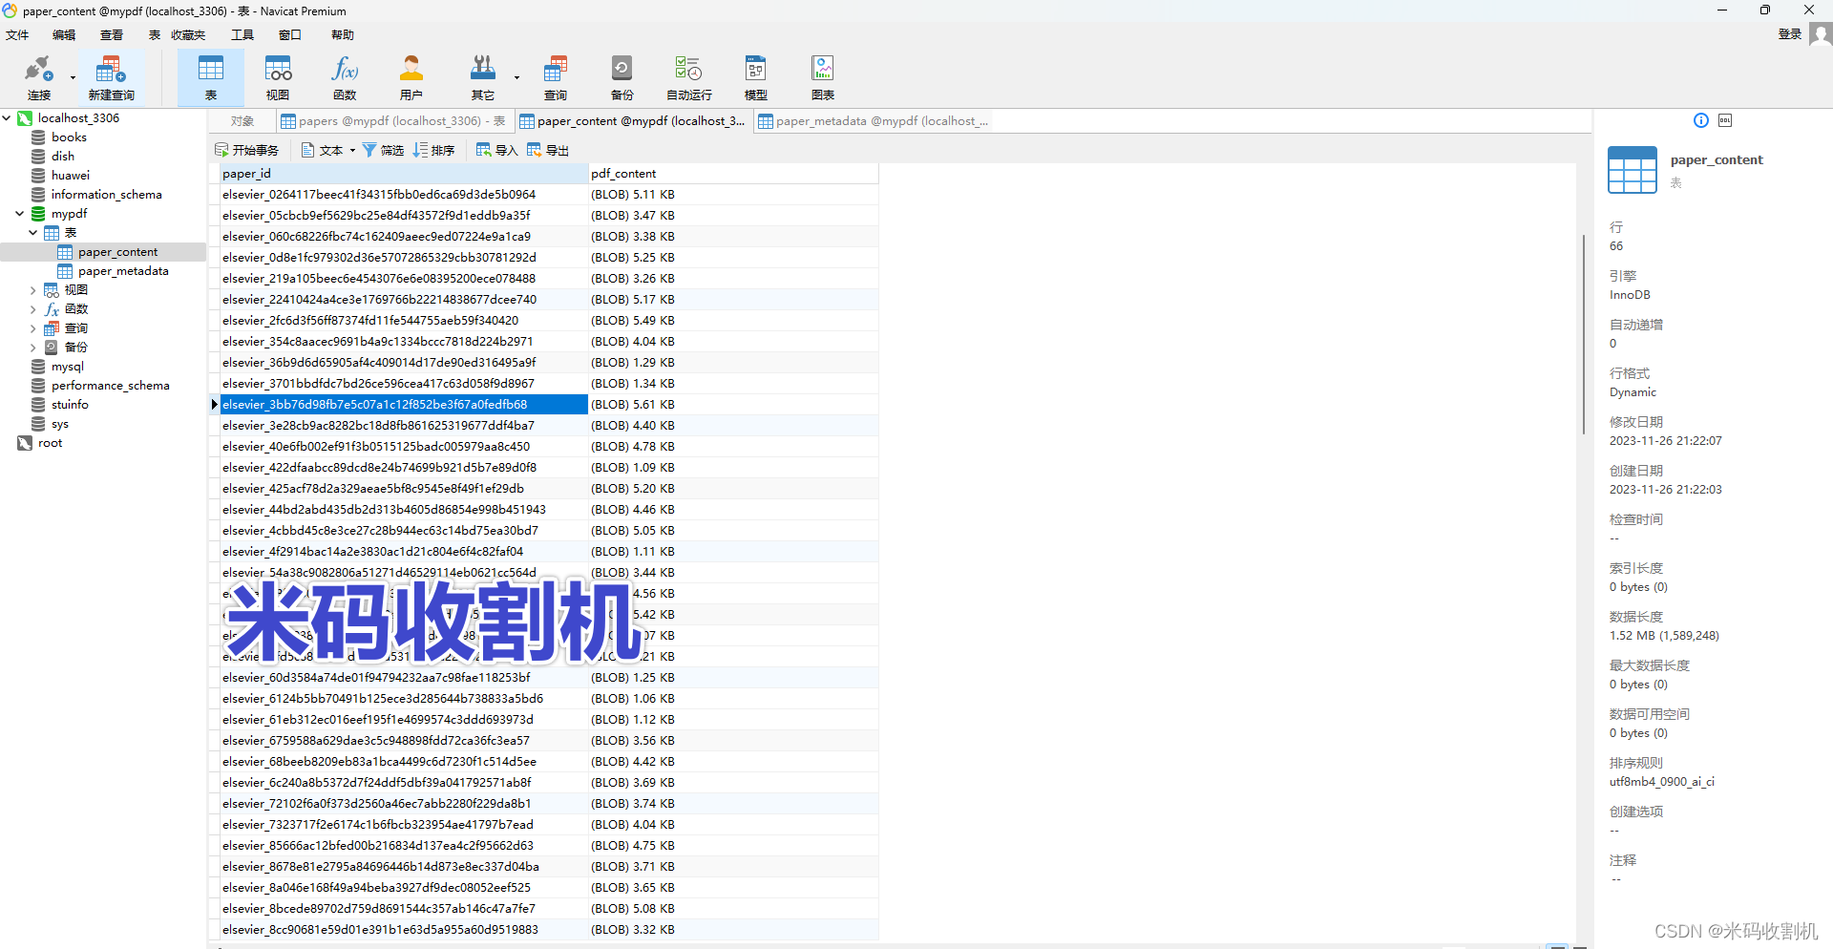Click the vertical scrollbar of the data grid

(x=1583, y=335)
